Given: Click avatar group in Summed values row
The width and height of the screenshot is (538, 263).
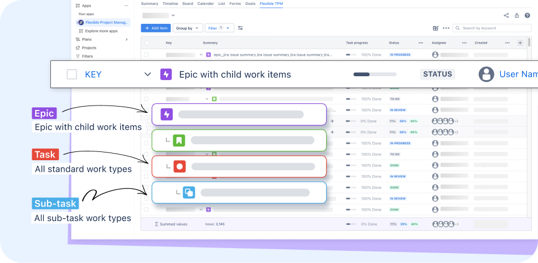Looking at the screenshot, I should (443, 224).
